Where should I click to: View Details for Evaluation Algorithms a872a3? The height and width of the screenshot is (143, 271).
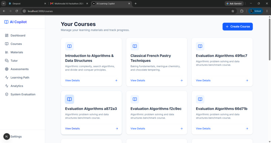point(72,128)
